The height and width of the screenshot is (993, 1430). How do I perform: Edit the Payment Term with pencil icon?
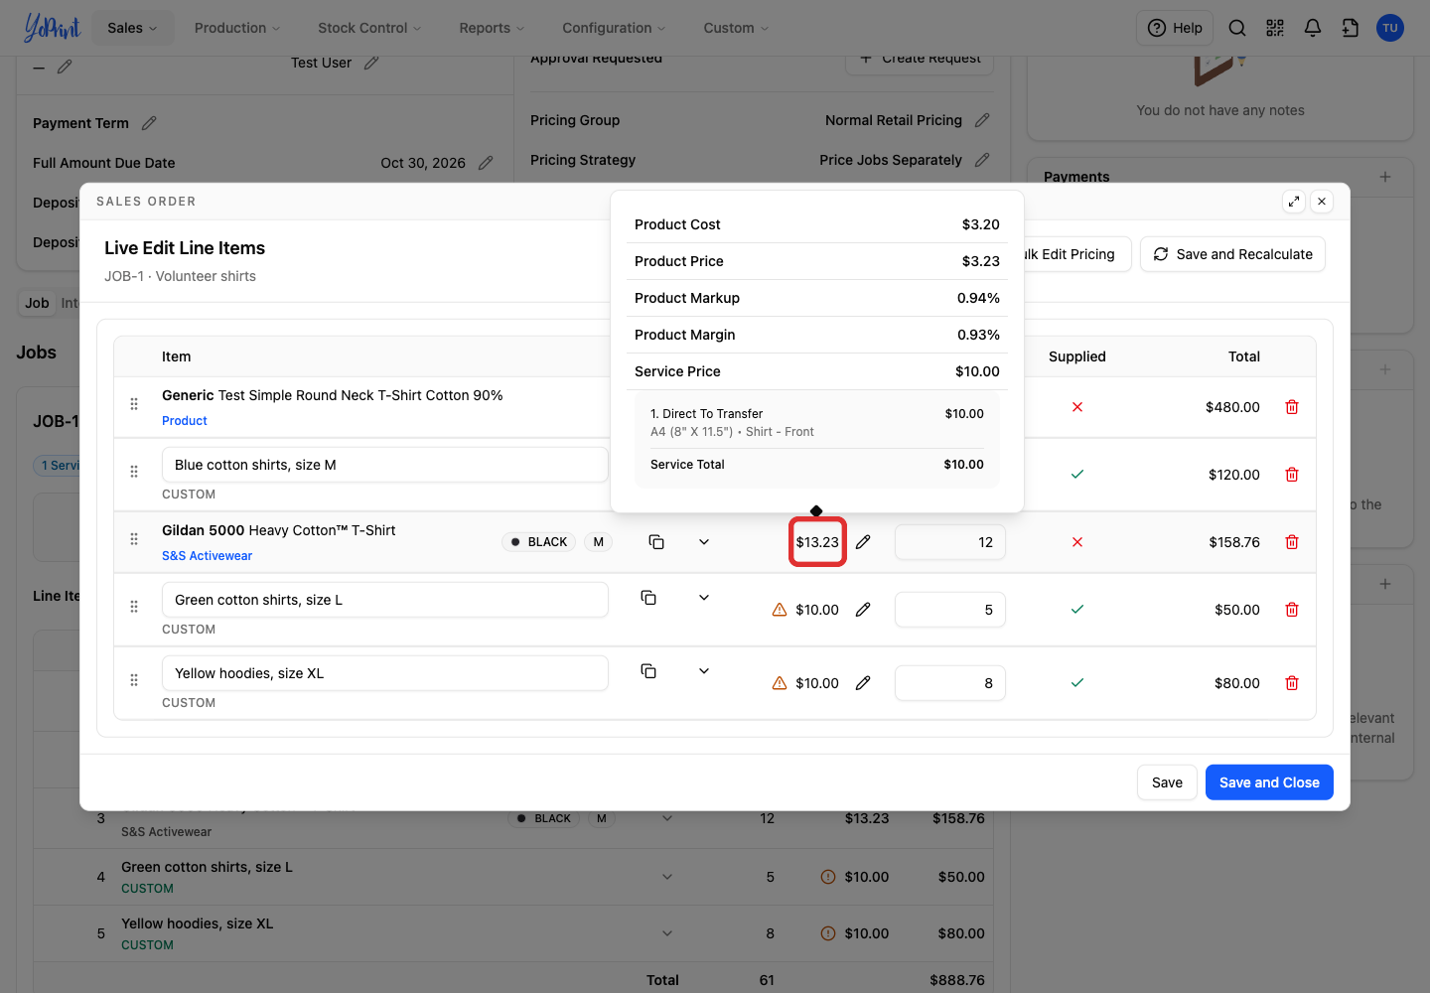149,123
